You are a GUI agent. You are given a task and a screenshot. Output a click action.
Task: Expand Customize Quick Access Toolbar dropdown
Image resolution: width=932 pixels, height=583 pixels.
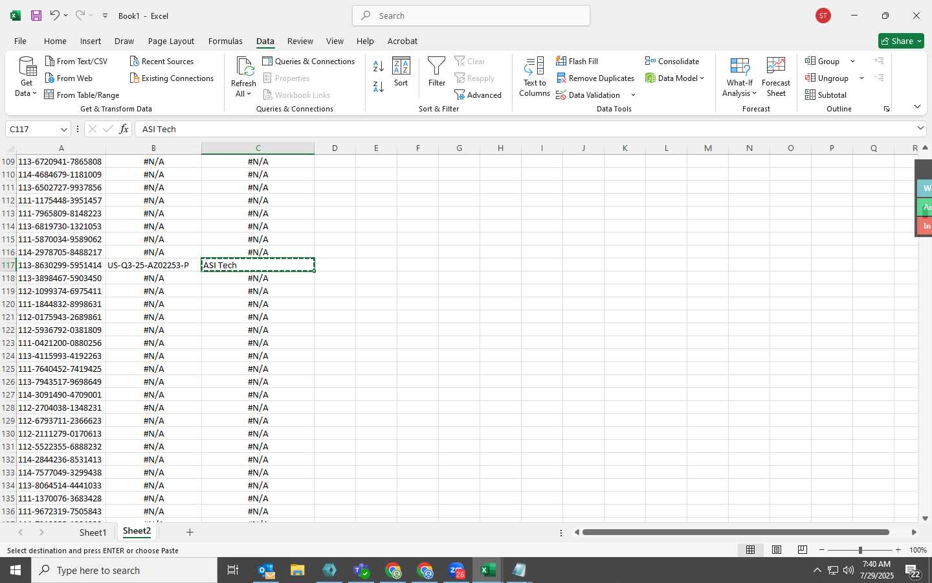[105, 16]
